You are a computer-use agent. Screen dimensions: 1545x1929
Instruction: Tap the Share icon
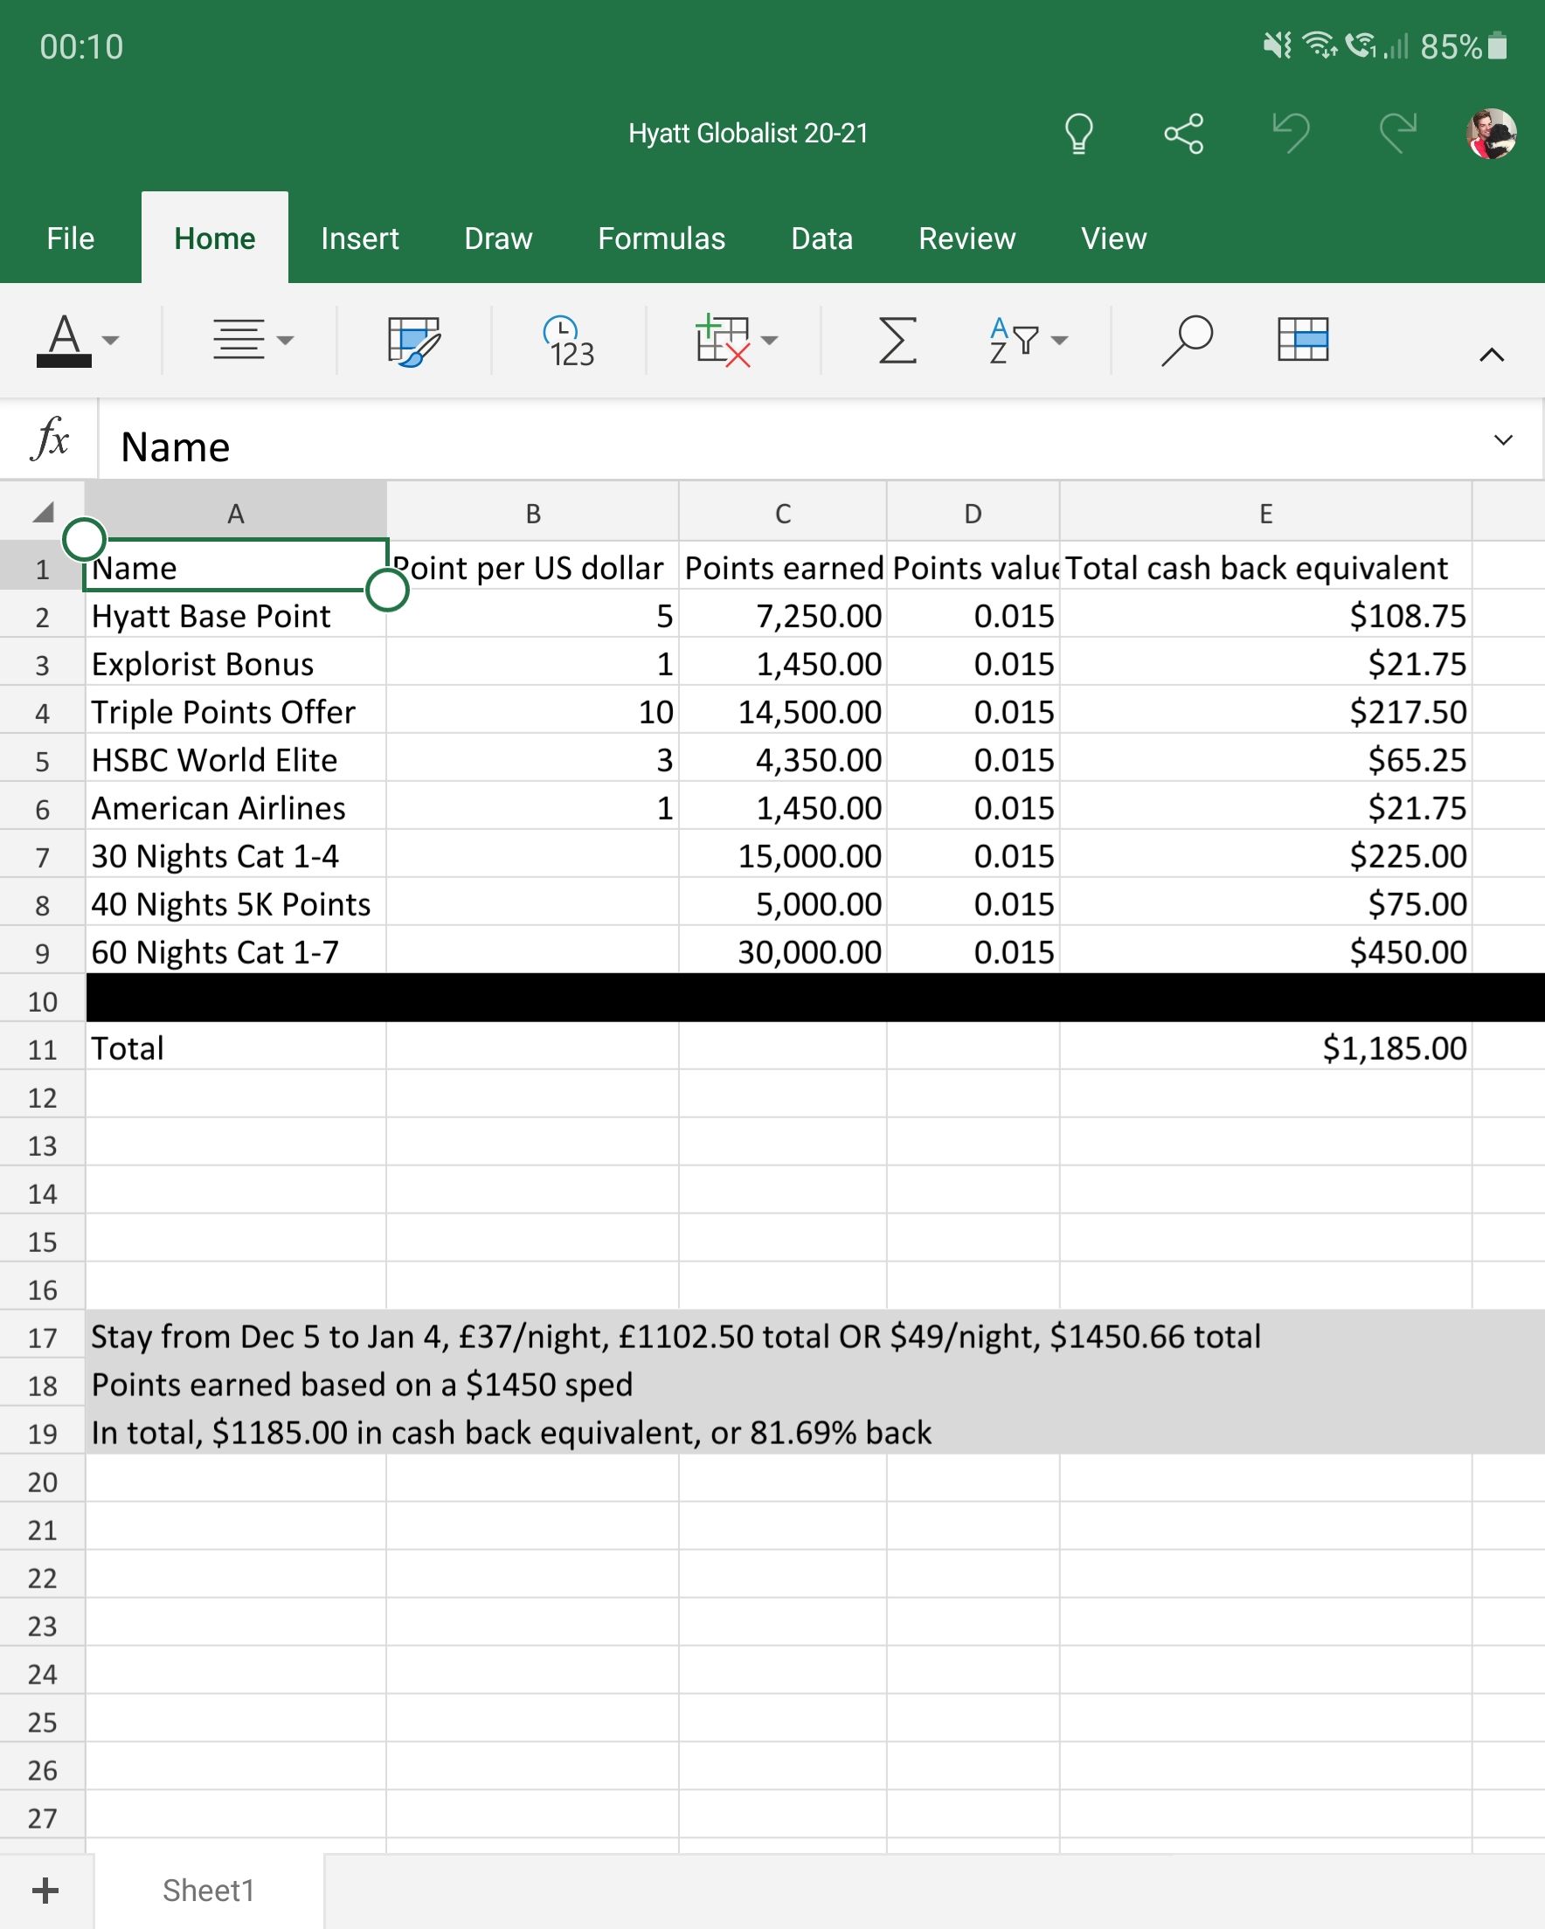1183,135
